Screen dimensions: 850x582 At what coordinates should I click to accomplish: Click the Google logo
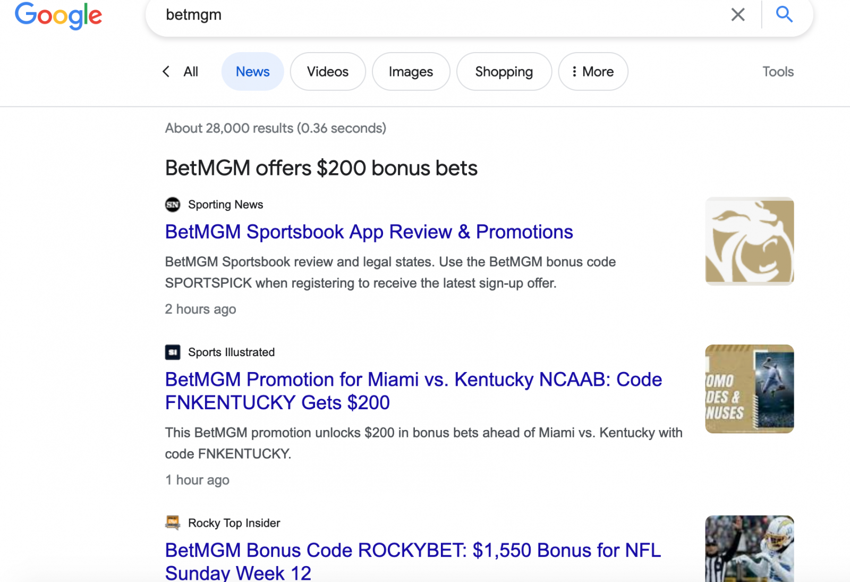58,15
